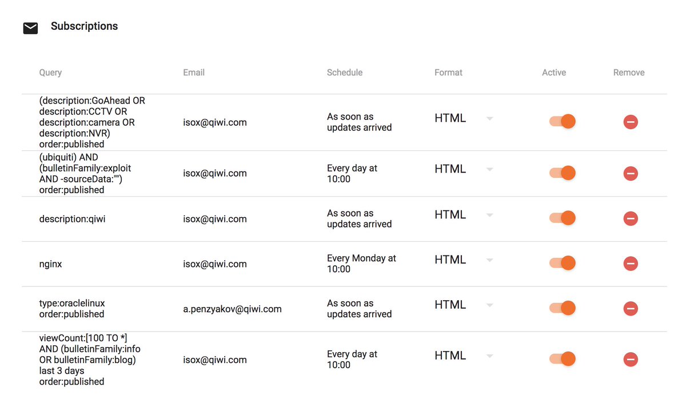Remove the viewCount subscription

[x=631, y=360]
